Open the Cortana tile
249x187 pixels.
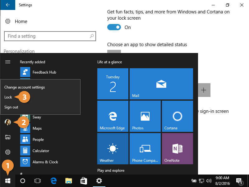click(x=178, y=116)
